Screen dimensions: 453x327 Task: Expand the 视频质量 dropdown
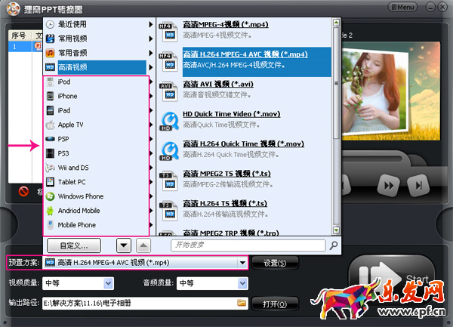pyautogui.click(x=108, y=283)
